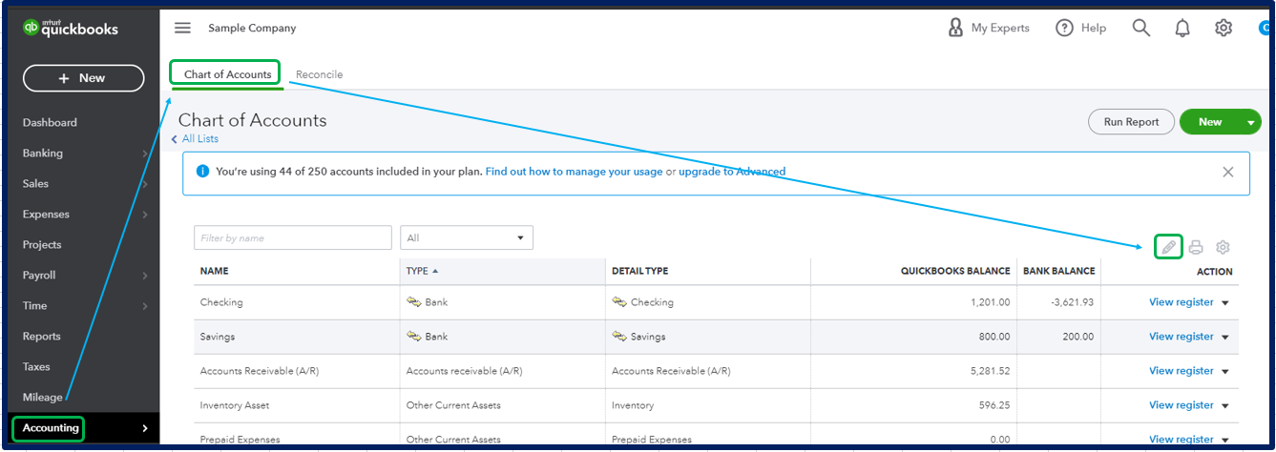The height and width of the screenshot is (452, 1276).
Task: Open table settings gear icon
Action: coord(1223,247)
